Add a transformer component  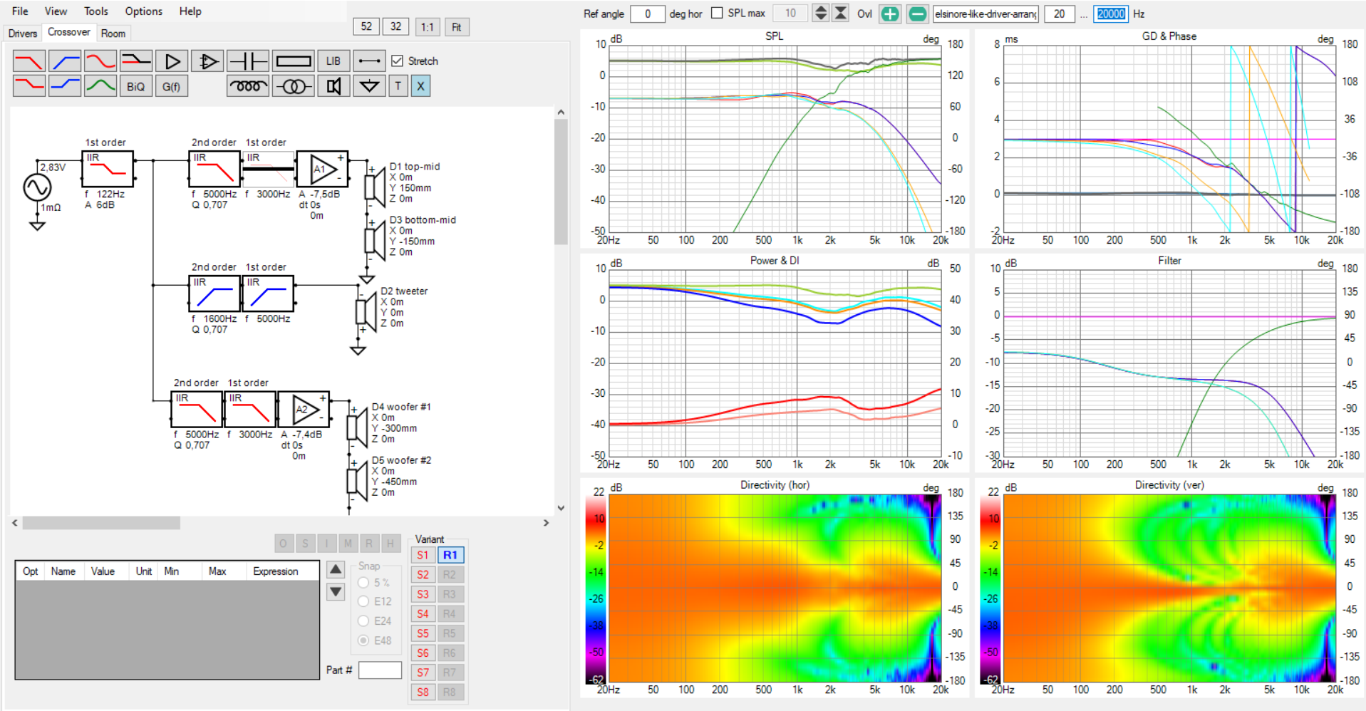(293, 86)
